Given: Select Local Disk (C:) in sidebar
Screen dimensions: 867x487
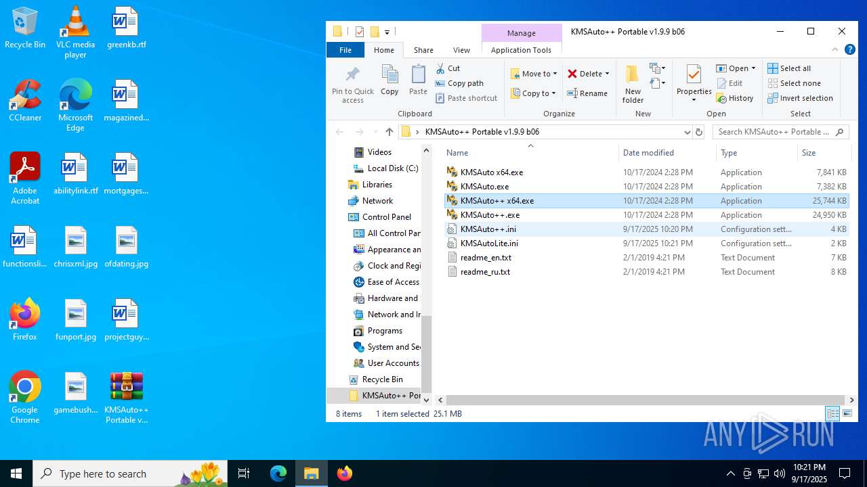Looking at the screenshot, I should click(x=385, y=168).
